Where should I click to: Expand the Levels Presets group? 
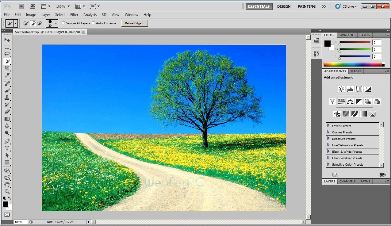tap(328, 125)
